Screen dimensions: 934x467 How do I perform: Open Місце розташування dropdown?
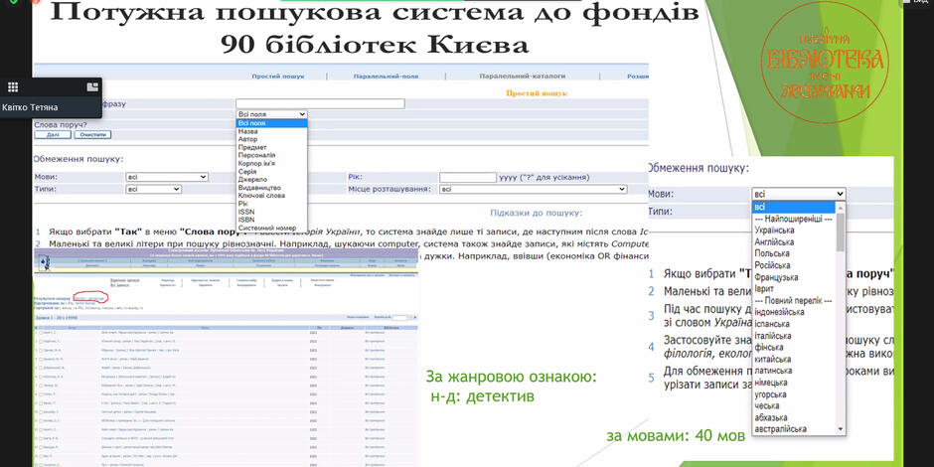[534, 189]
